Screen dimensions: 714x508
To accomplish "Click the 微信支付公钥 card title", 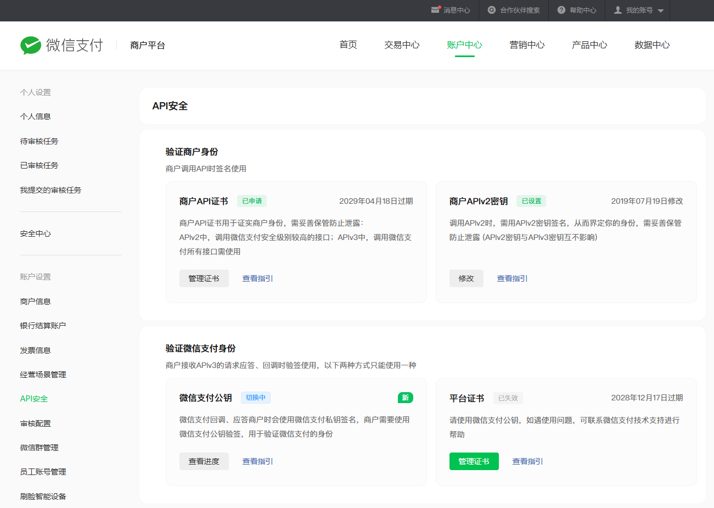I will coord(206,398).
